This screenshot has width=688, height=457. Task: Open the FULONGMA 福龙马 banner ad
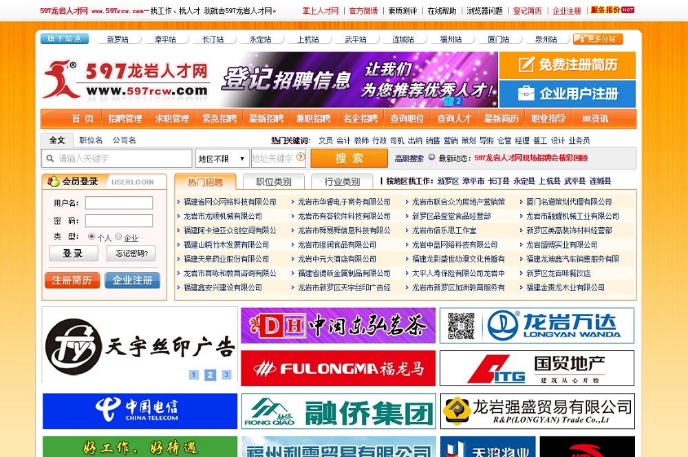pyautogui.click(x=338, y=368)
